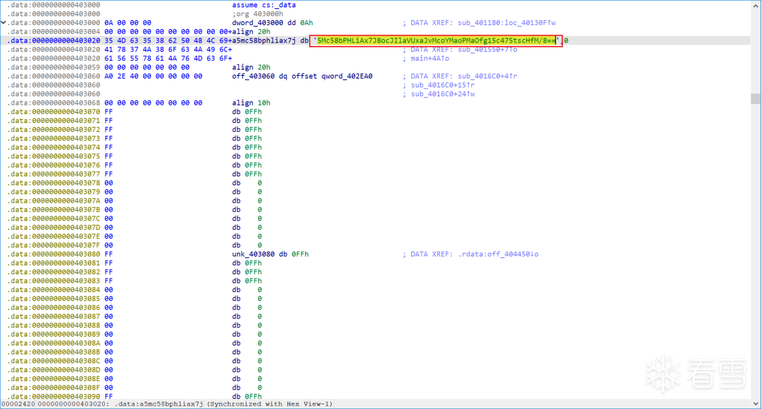Click hex bytes '61 56 55 78 61 4A 76 4D 63 6F'
Viewport: 761px width, 409px height.
(166, 58)
